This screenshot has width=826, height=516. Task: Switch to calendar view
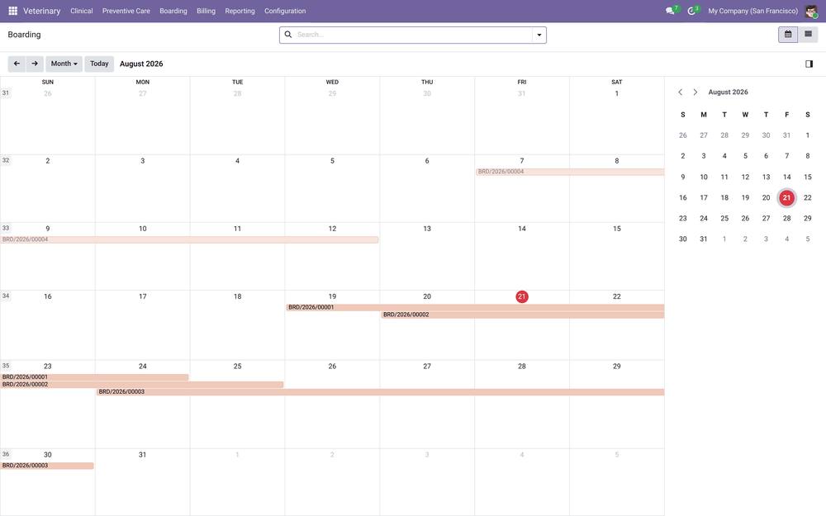click(x=787, y=34)
